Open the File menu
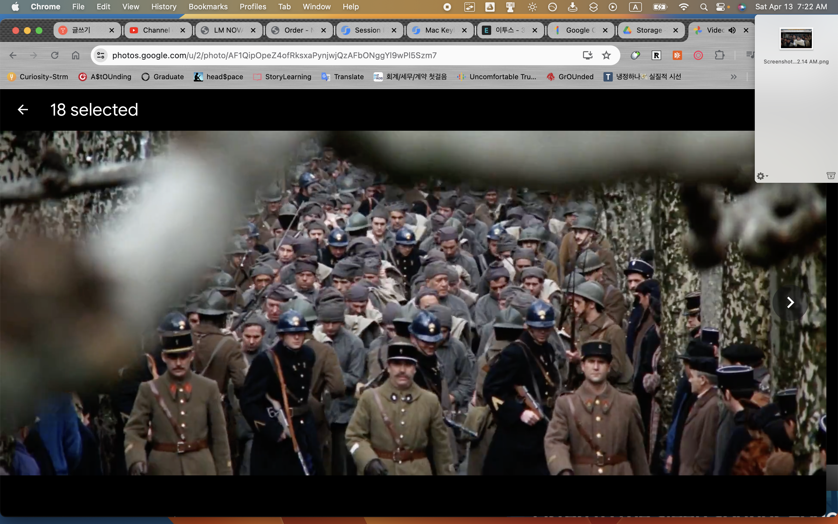 point(78,7)
